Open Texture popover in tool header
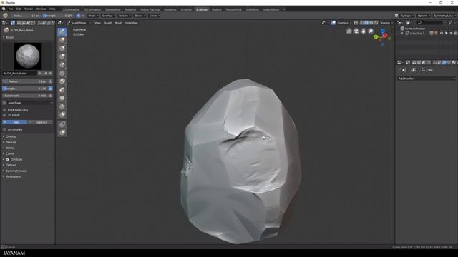Screen dimensions: 458x257 click(125, 16)
